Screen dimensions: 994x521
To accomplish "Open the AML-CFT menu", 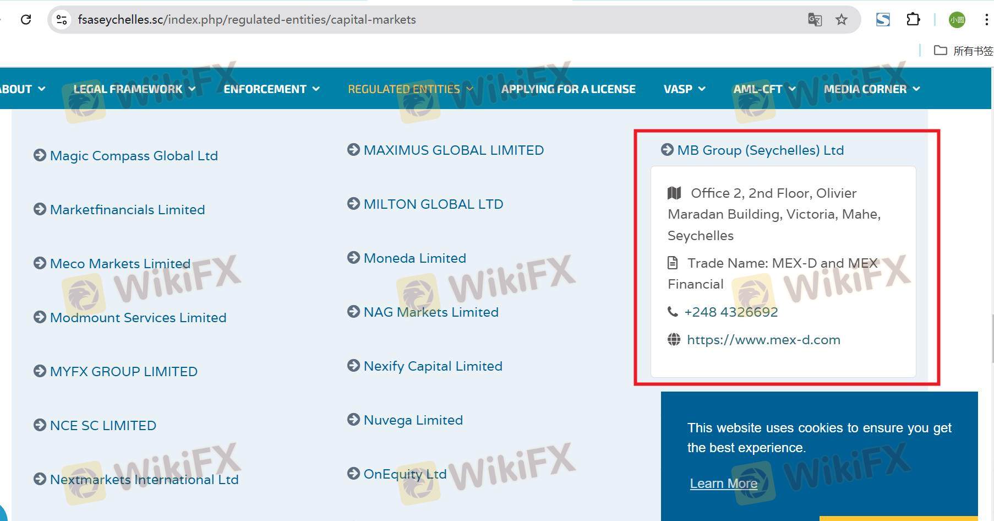I will 758,89.
